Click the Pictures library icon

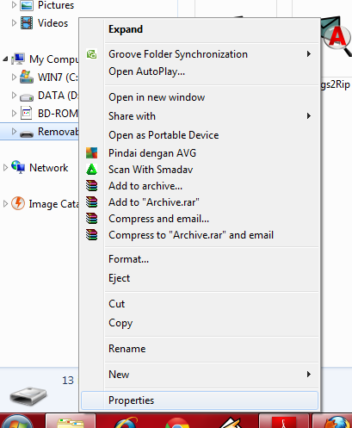point(27,5)
